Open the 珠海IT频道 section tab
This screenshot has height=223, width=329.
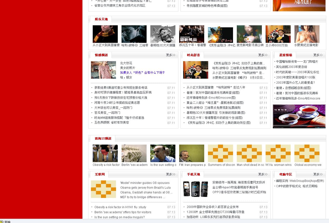click(x=103, y=139)
